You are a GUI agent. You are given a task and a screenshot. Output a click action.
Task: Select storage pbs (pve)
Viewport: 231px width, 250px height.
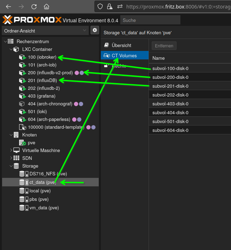click(39, 199)
